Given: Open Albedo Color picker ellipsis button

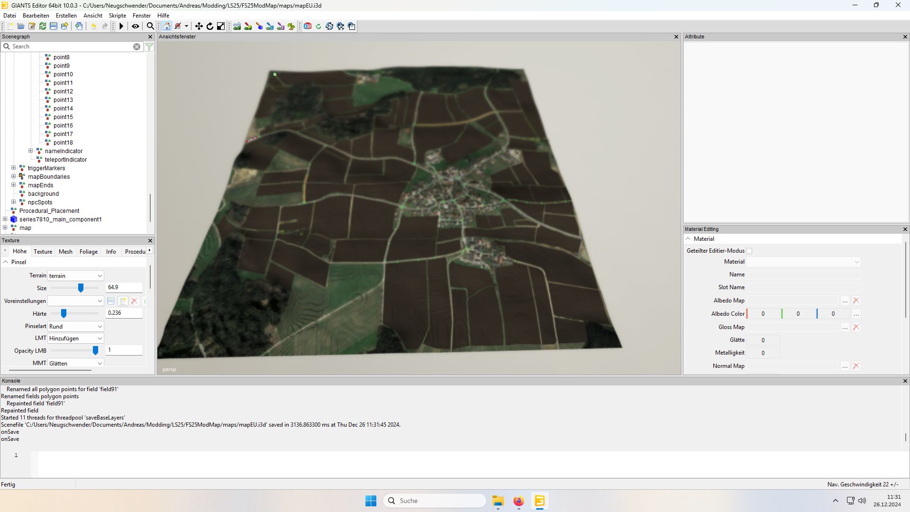Looking at the screenshot, I should 856,314.
